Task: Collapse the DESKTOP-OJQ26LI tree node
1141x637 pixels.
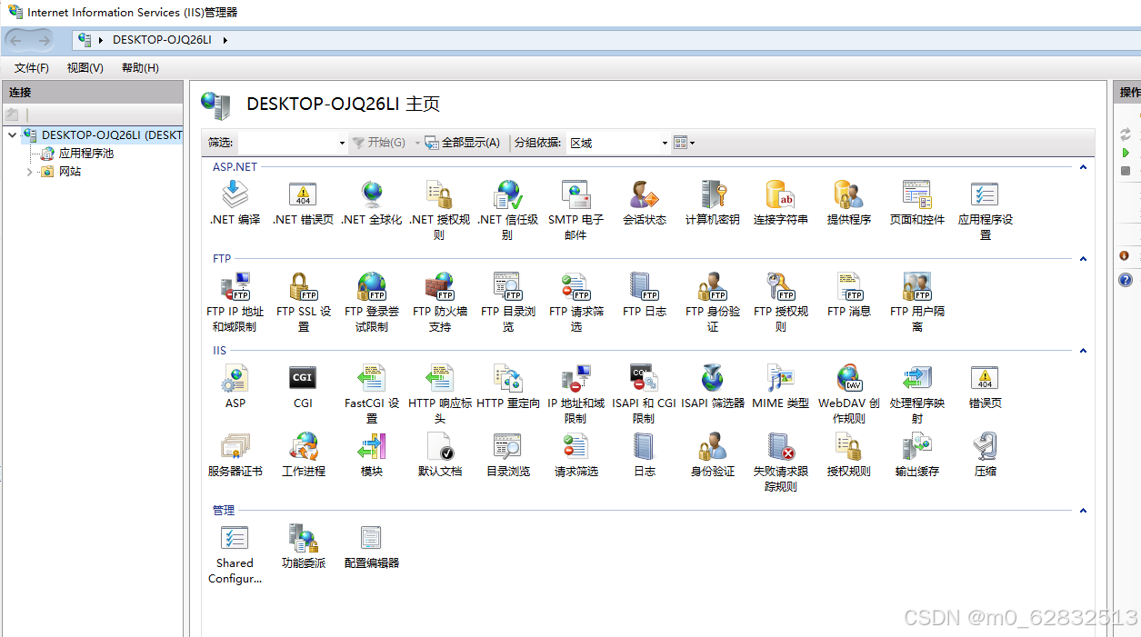Action: pyautogui.click(x=12, y=135)
